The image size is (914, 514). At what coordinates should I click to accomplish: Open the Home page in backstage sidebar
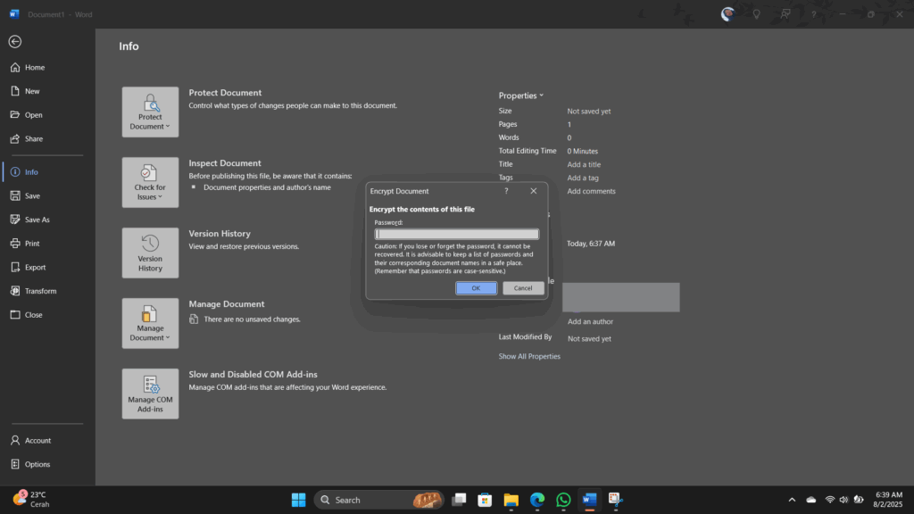35,68
